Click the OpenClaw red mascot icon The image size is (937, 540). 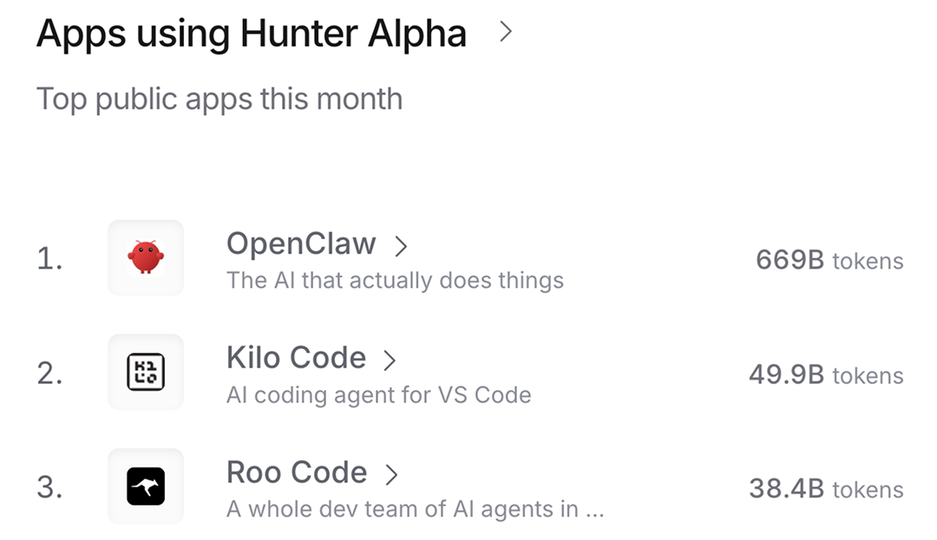pos(146,258)
